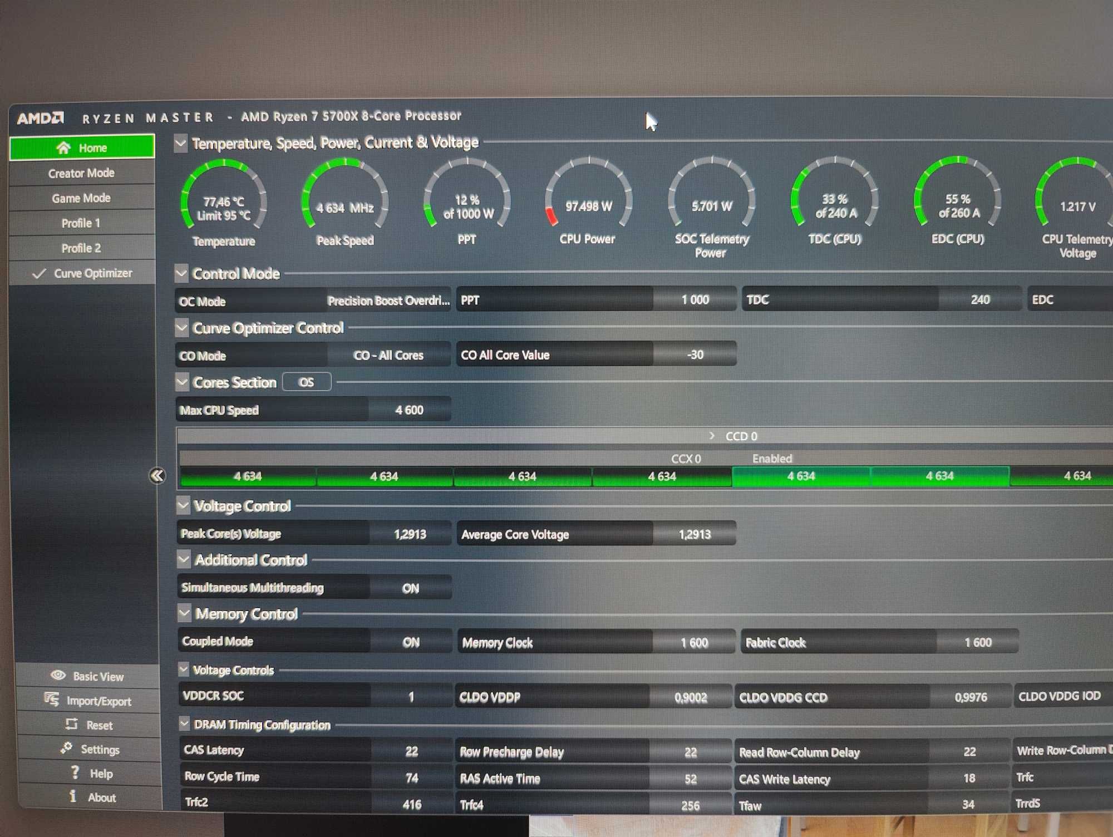The height and width of the screenshot is (837, 1113).
Task: Click the TDC value 240 field
Action: [980, 300]
